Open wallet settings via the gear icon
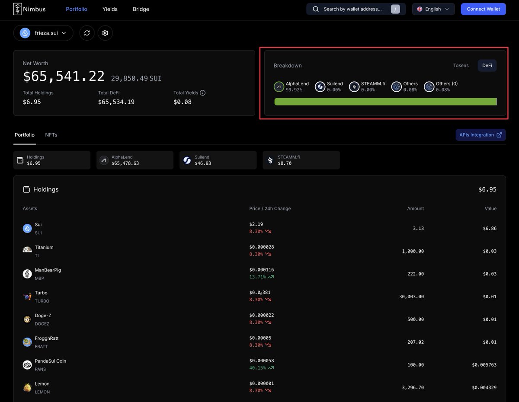The image size is (519, 402). (105, 33)
